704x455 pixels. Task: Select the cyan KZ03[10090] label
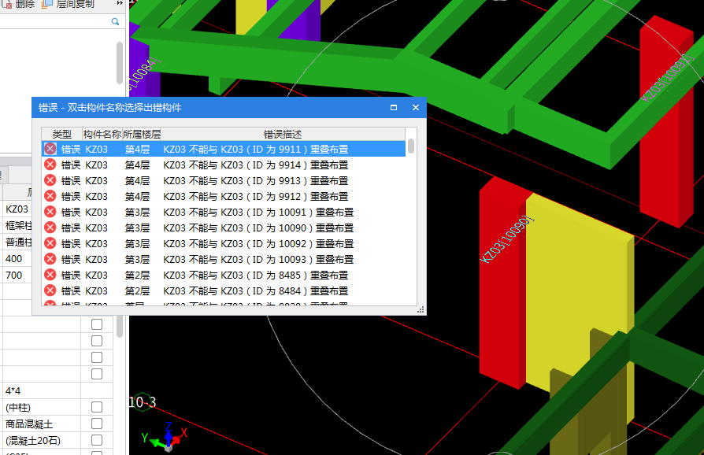tap(507, 239)
